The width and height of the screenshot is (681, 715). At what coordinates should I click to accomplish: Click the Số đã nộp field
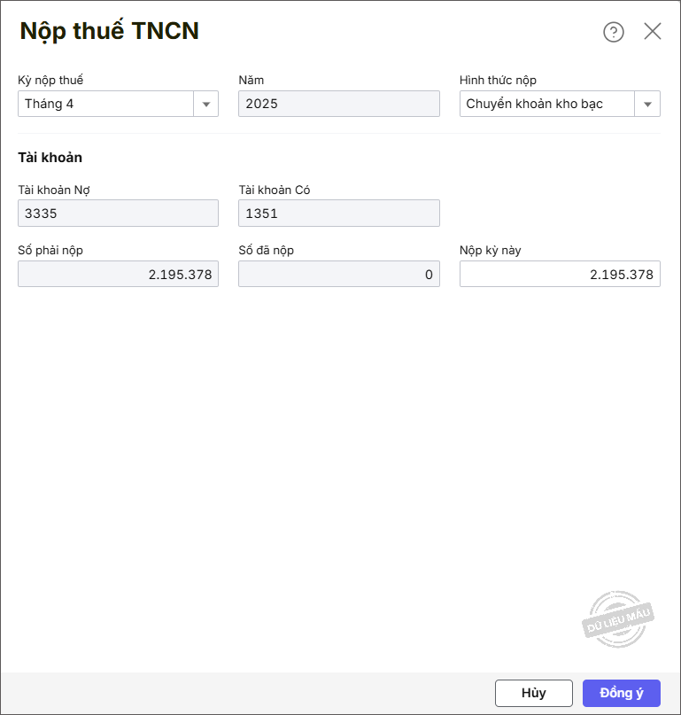[x=338, y=275]
